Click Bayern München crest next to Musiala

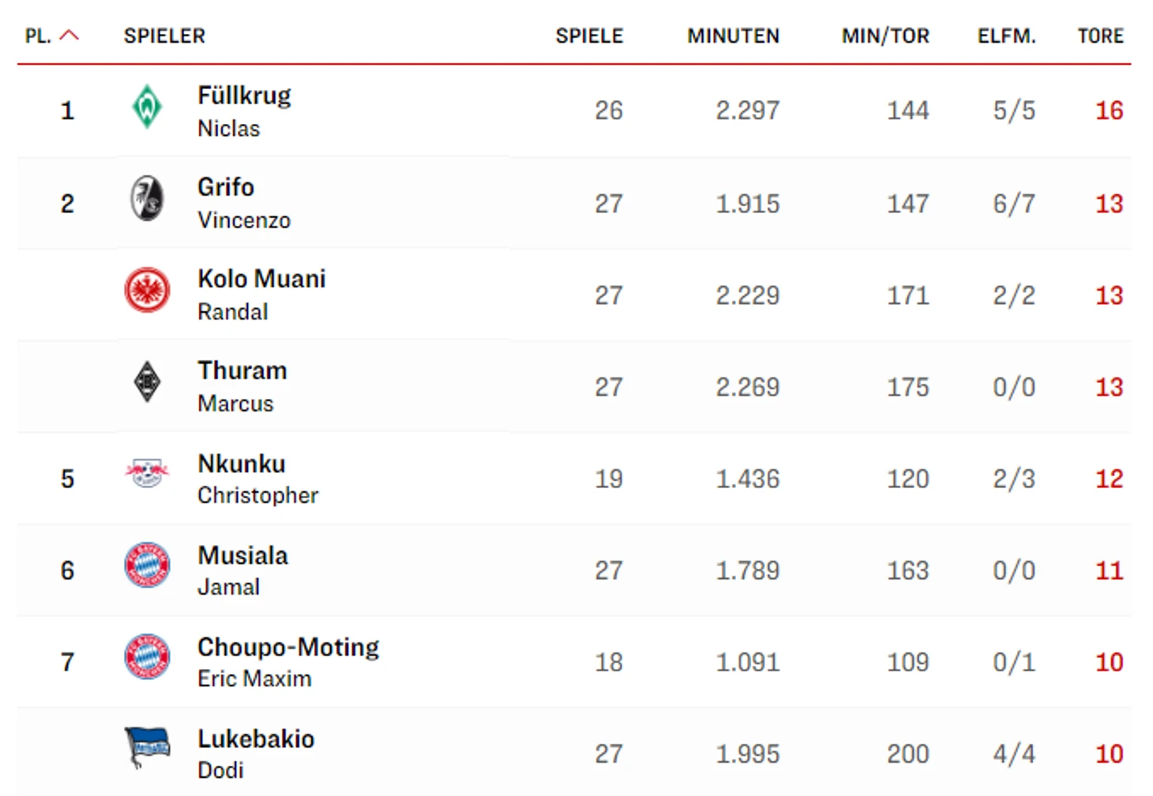147,565
